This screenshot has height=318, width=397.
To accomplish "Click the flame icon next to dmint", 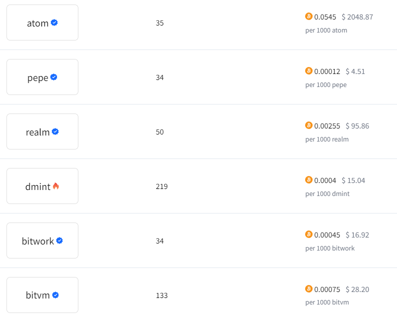I will coord(56,186).
